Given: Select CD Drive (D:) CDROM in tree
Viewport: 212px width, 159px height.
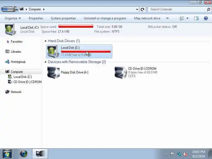Looking at the screenshot, I should [x=28, y=82].
